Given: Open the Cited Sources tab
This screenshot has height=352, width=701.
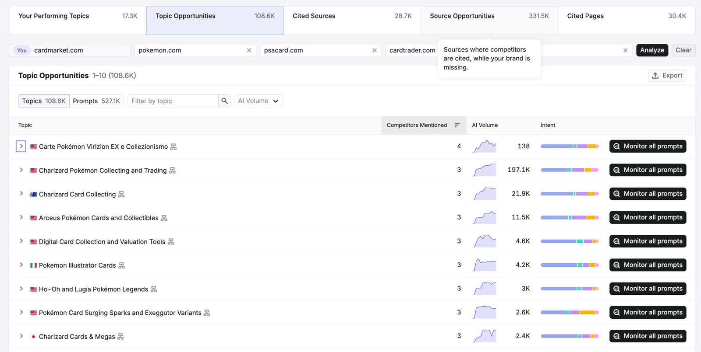Looking at the screenshot, I should point(352,21).
